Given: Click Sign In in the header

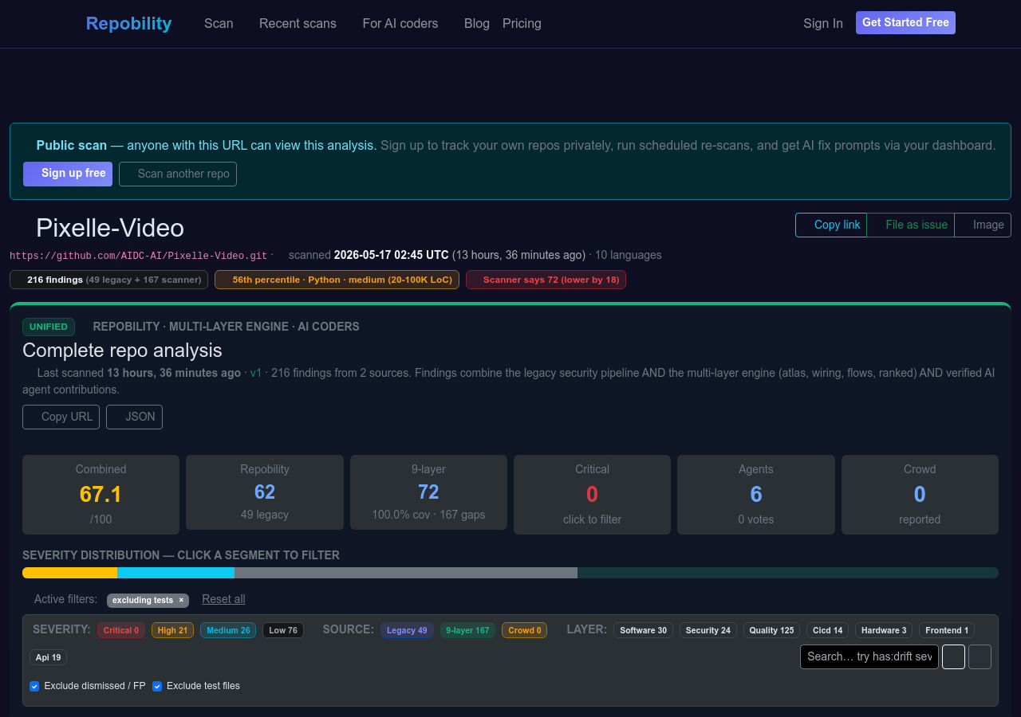Looking at the screenshot, I should (823, 23).
